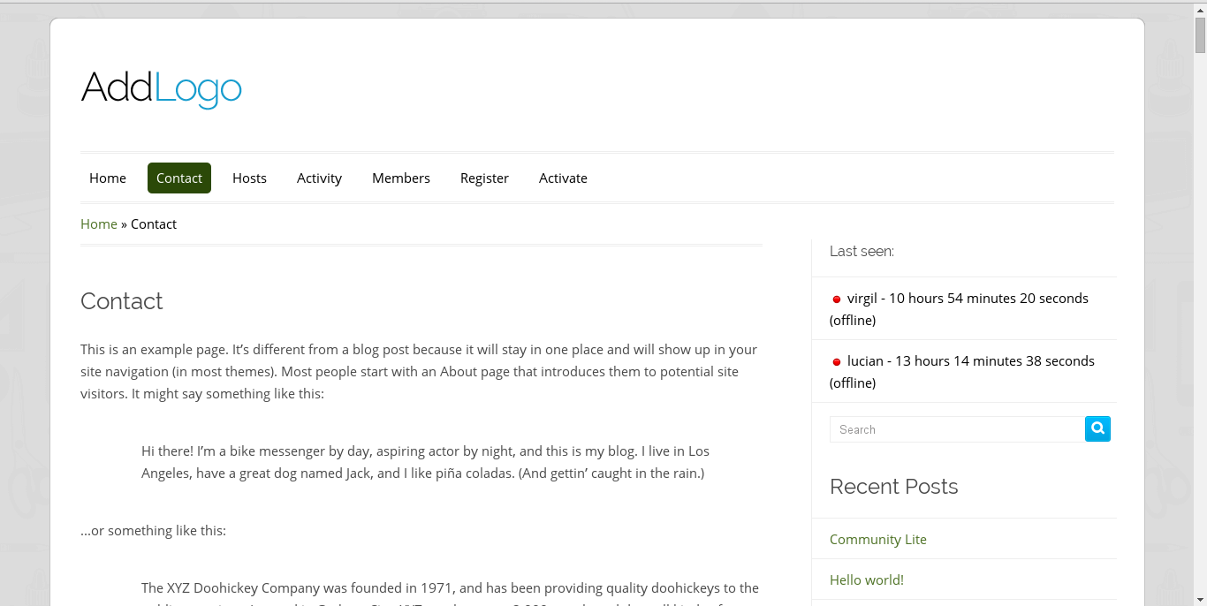This screenshot has width=1207, height=606.
Task: Click the red offline dot beside virgil
Action: click(837, 299)
